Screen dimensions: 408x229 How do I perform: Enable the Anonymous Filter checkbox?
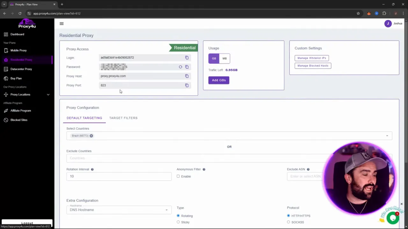click(178, 176)
